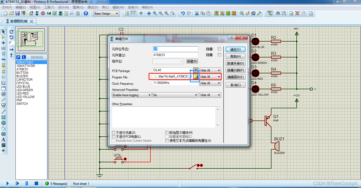Click the Undo arrow icon
Image resolution: width=361 pixels, height=188 pixels.
coord(183,13)
